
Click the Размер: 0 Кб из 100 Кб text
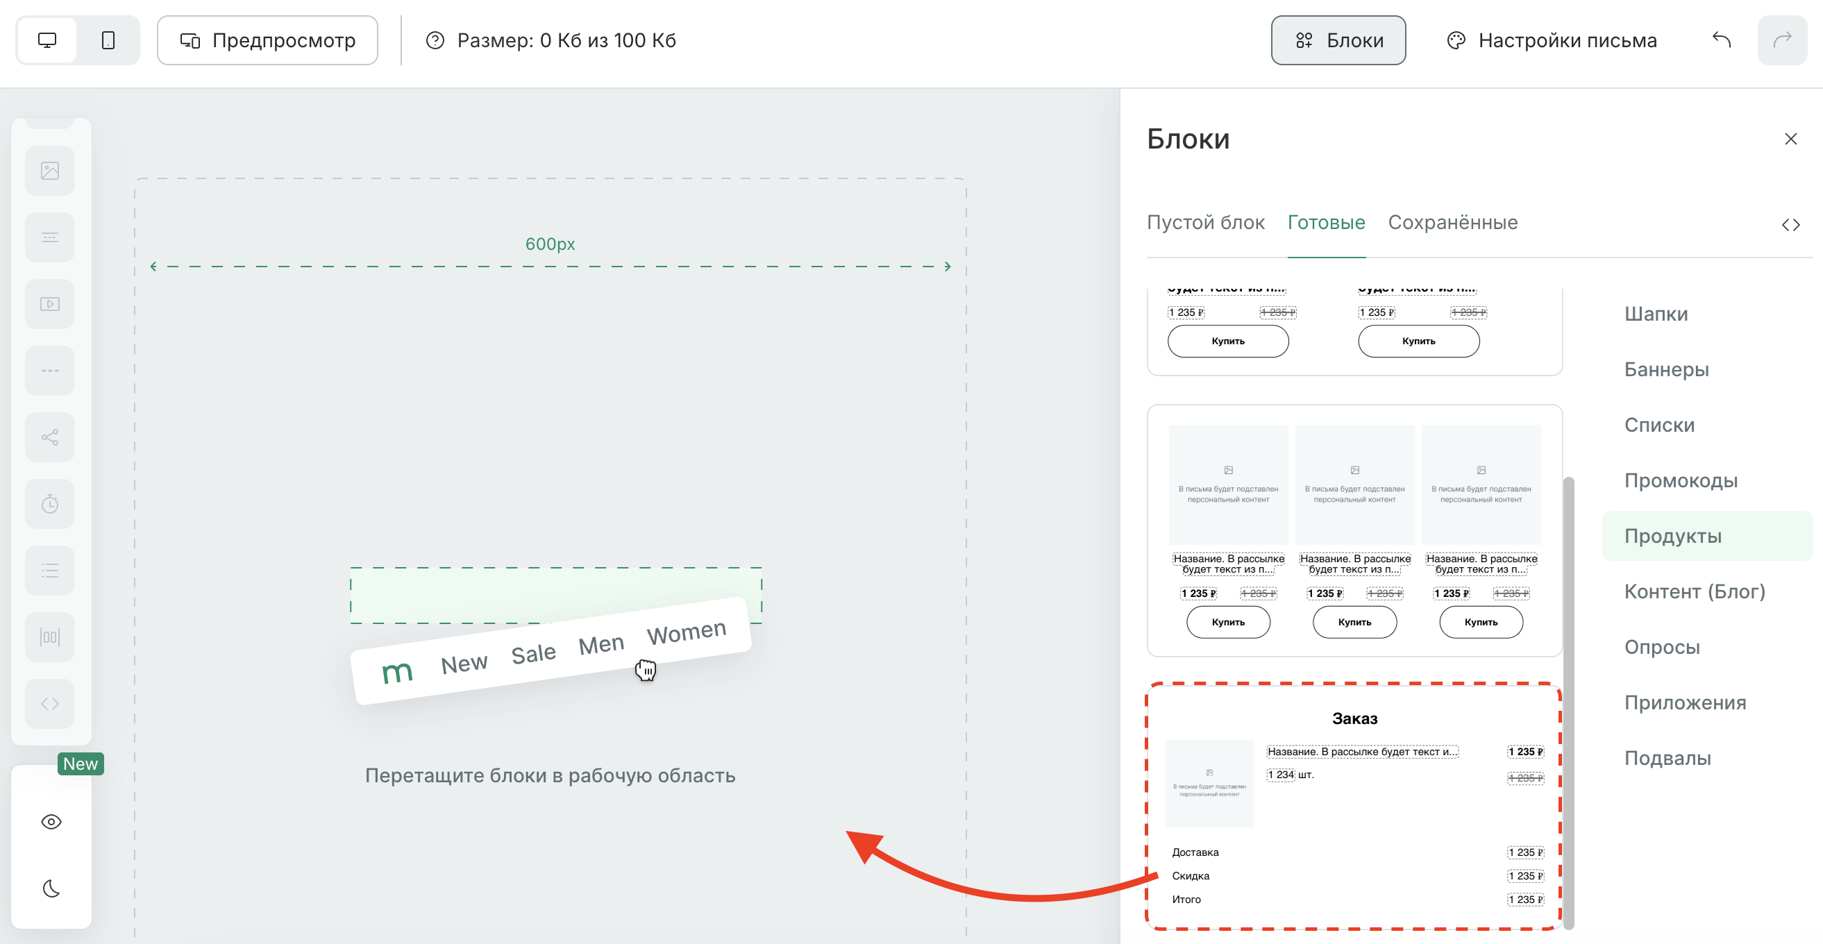(566, 40)
